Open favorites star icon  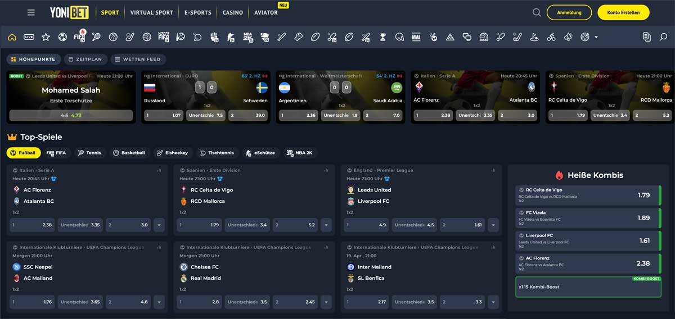[x=46, y=37]
